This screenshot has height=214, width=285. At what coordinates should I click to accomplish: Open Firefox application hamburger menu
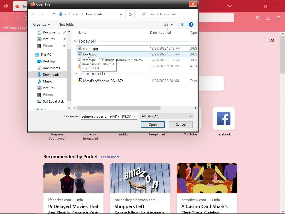[278, 18]
